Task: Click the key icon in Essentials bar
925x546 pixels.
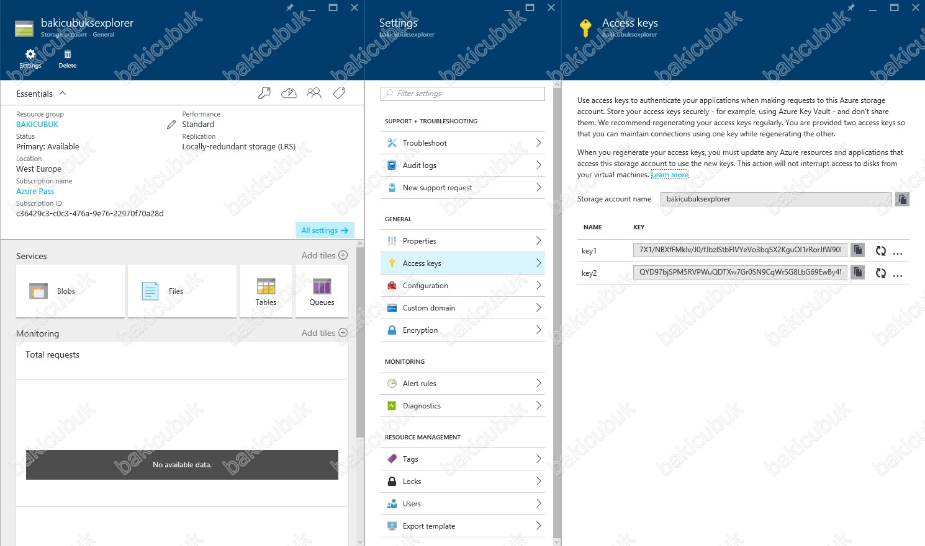Action: click(x=264, y=94)
